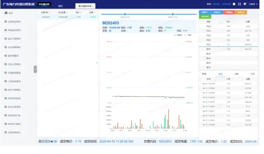Select the M202403 row in the contract table

pyautogui.click(x=68, y=17)
